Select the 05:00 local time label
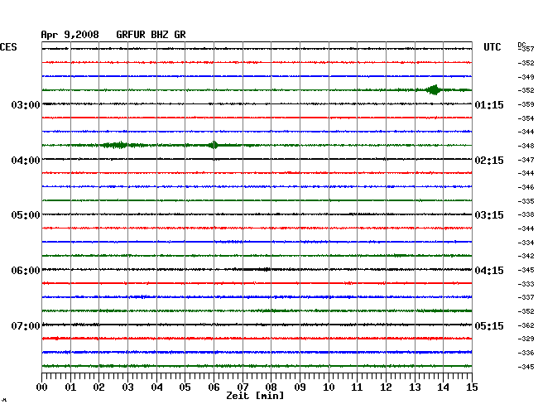Screen dimensions: 538x409 (26, 215)
